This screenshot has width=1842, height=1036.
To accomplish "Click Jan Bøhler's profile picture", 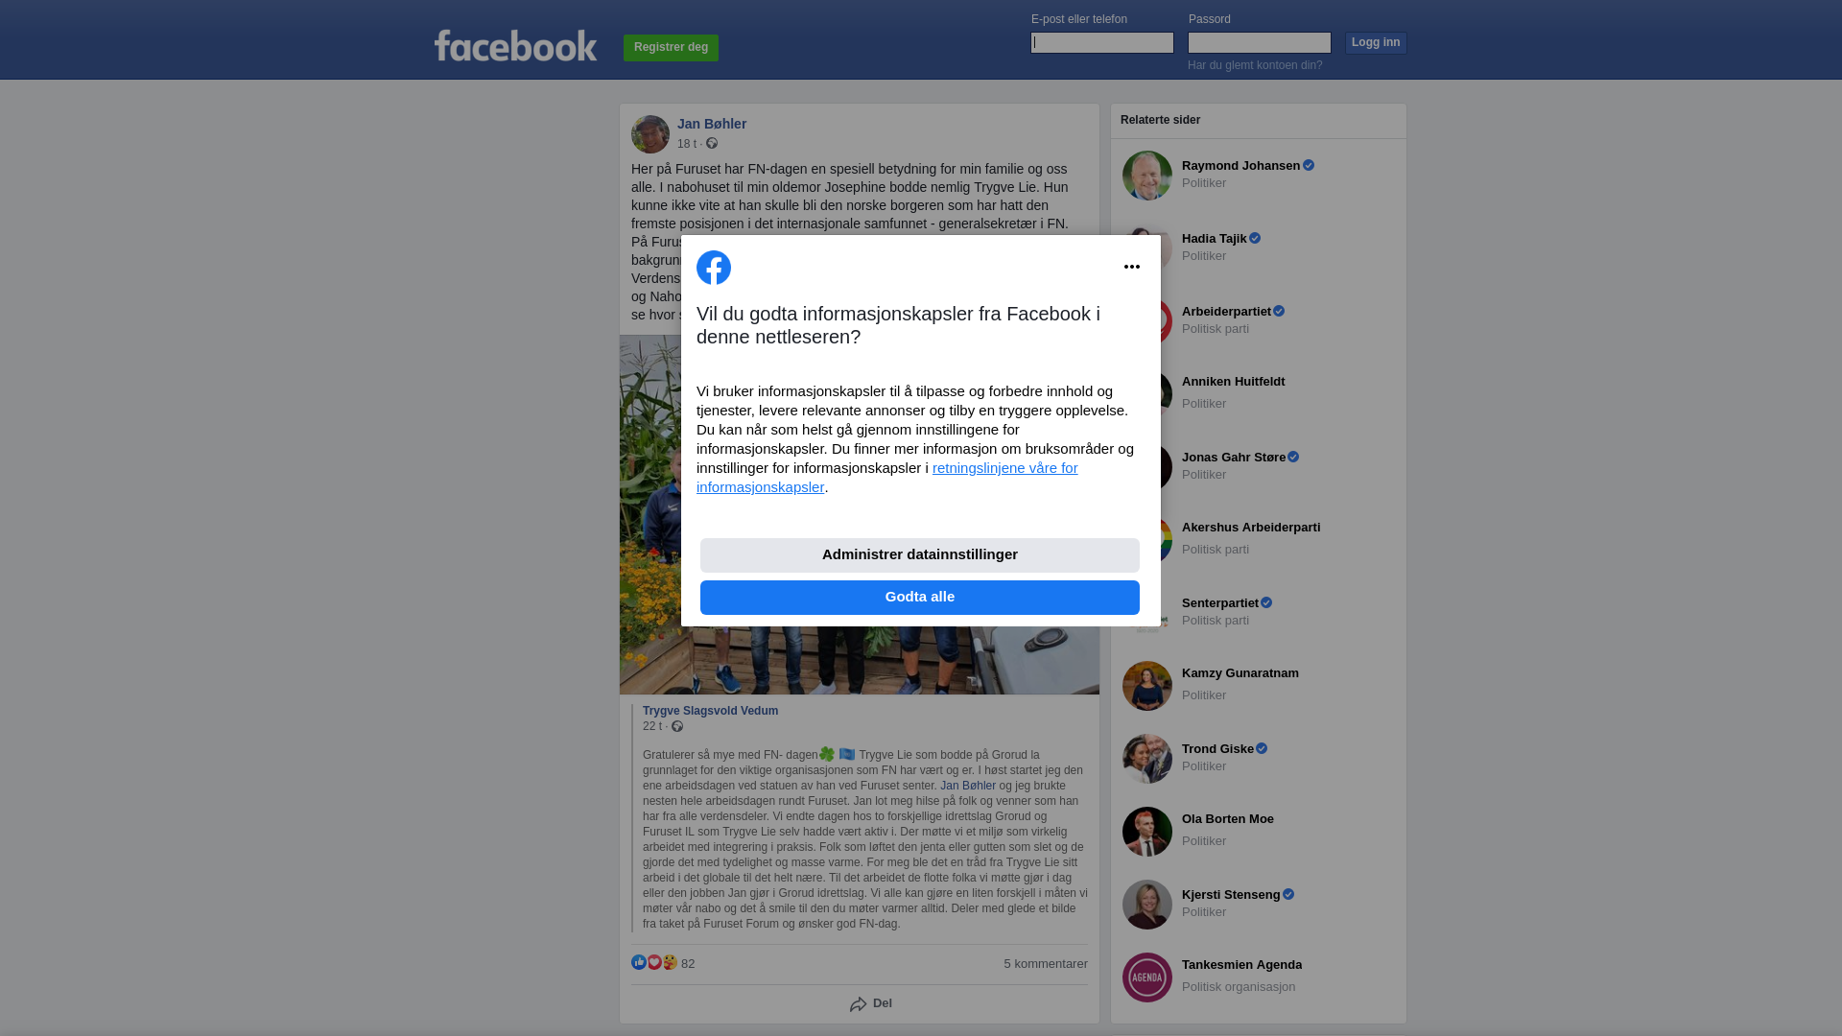I will tap(650, 134).
